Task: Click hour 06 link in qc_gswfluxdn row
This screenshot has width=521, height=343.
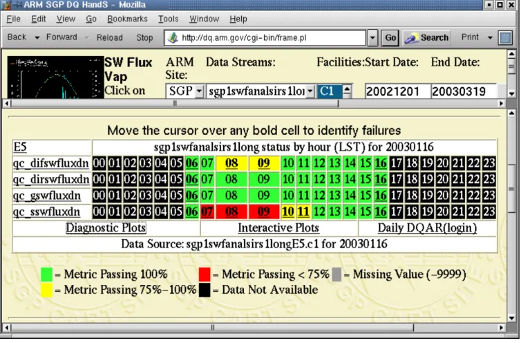Action: [x=191, y=195]
